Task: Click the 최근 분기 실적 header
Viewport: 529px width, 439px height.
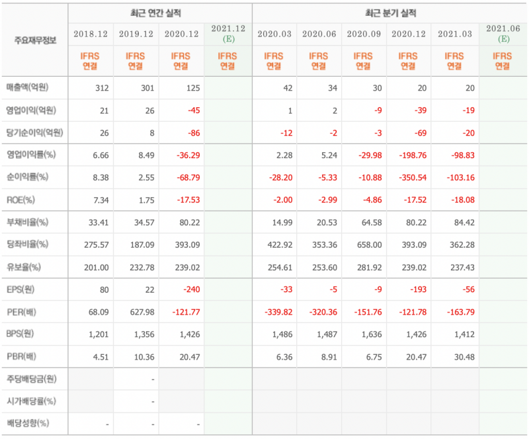Action: click(x=390, y=13)
